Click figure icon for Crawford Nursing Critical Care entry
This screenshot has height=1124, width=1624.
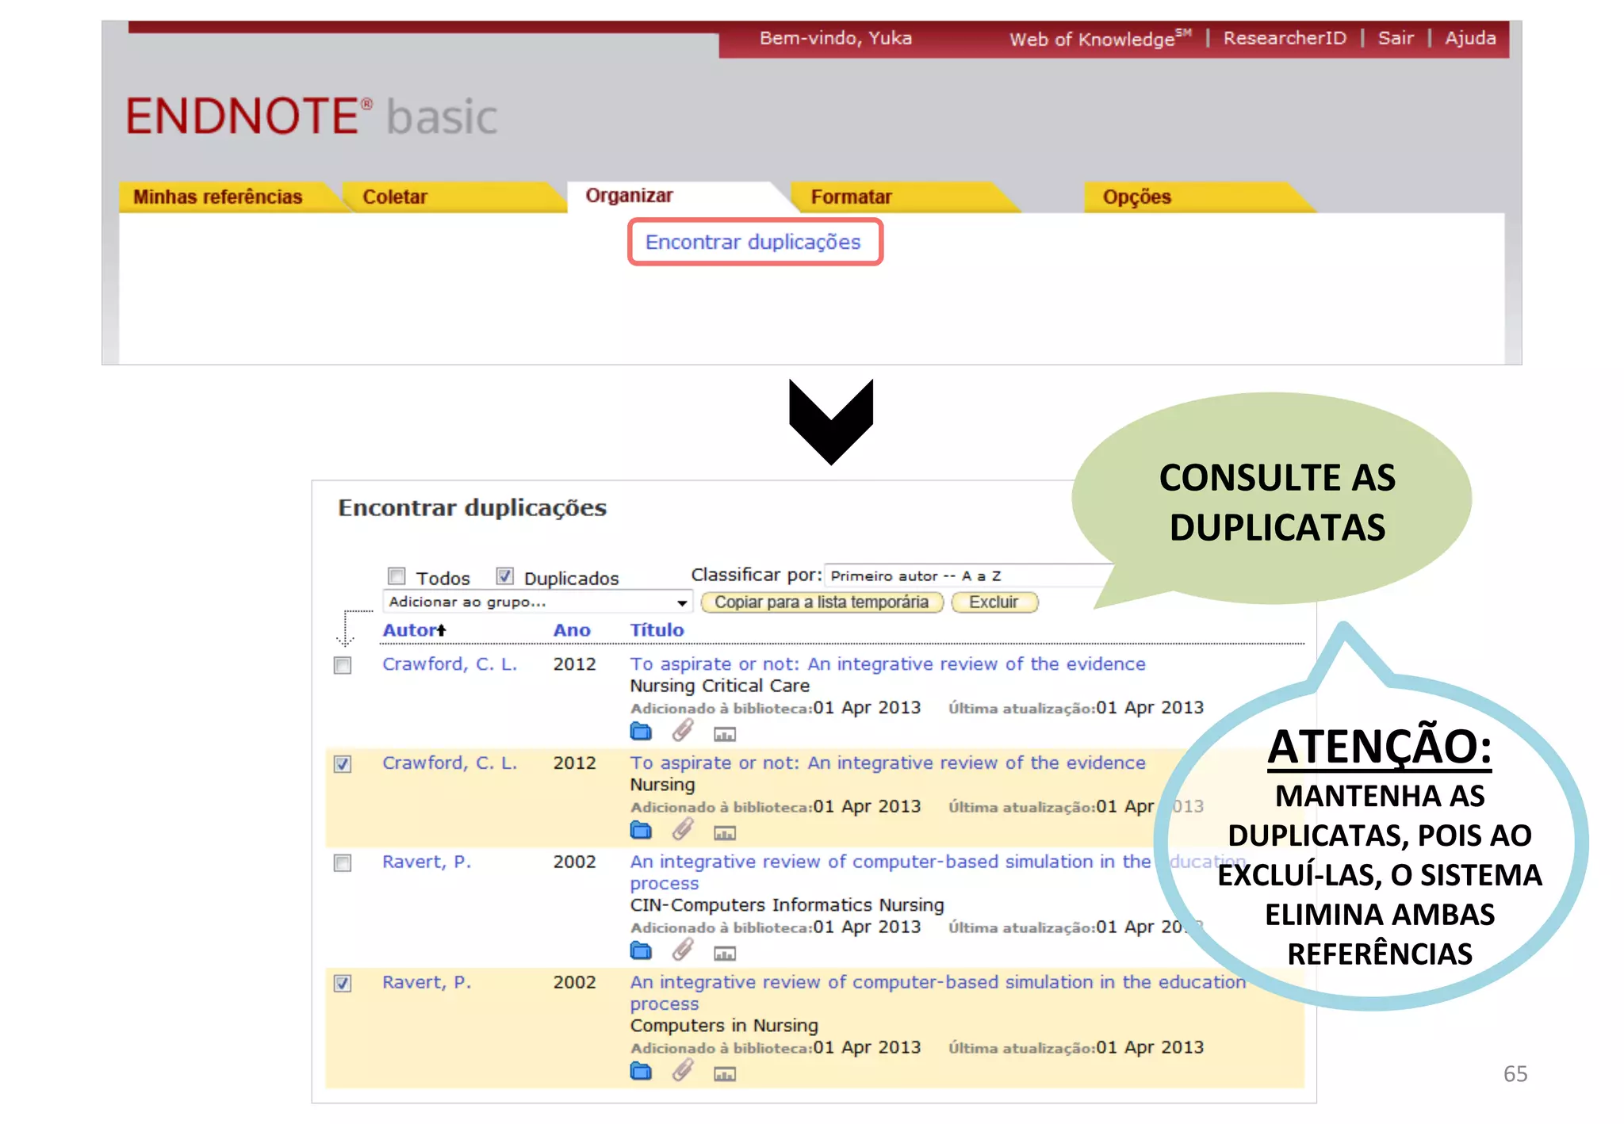(725, 735)
